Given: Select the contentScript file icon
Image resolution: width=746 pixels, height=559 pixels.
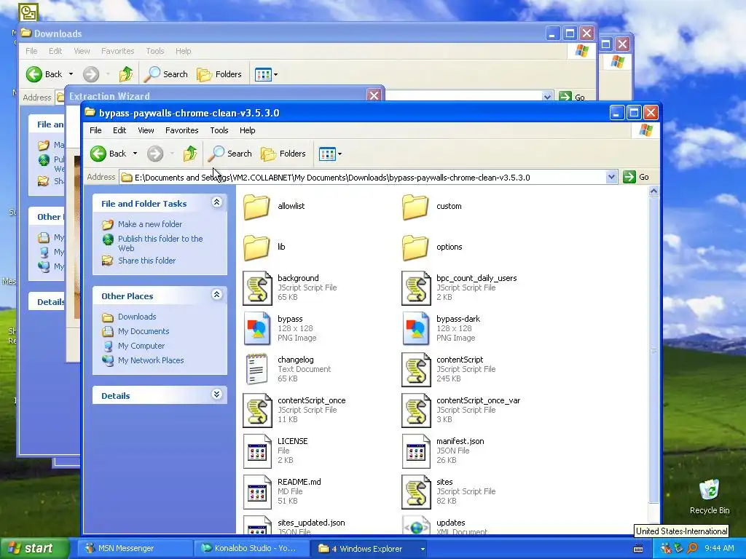Looking at the screenshot, I should [416, 369].
